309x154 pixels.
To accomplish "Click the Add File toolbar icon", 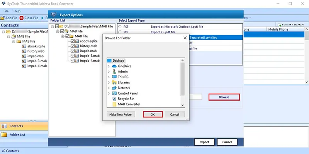I will 2,18.
